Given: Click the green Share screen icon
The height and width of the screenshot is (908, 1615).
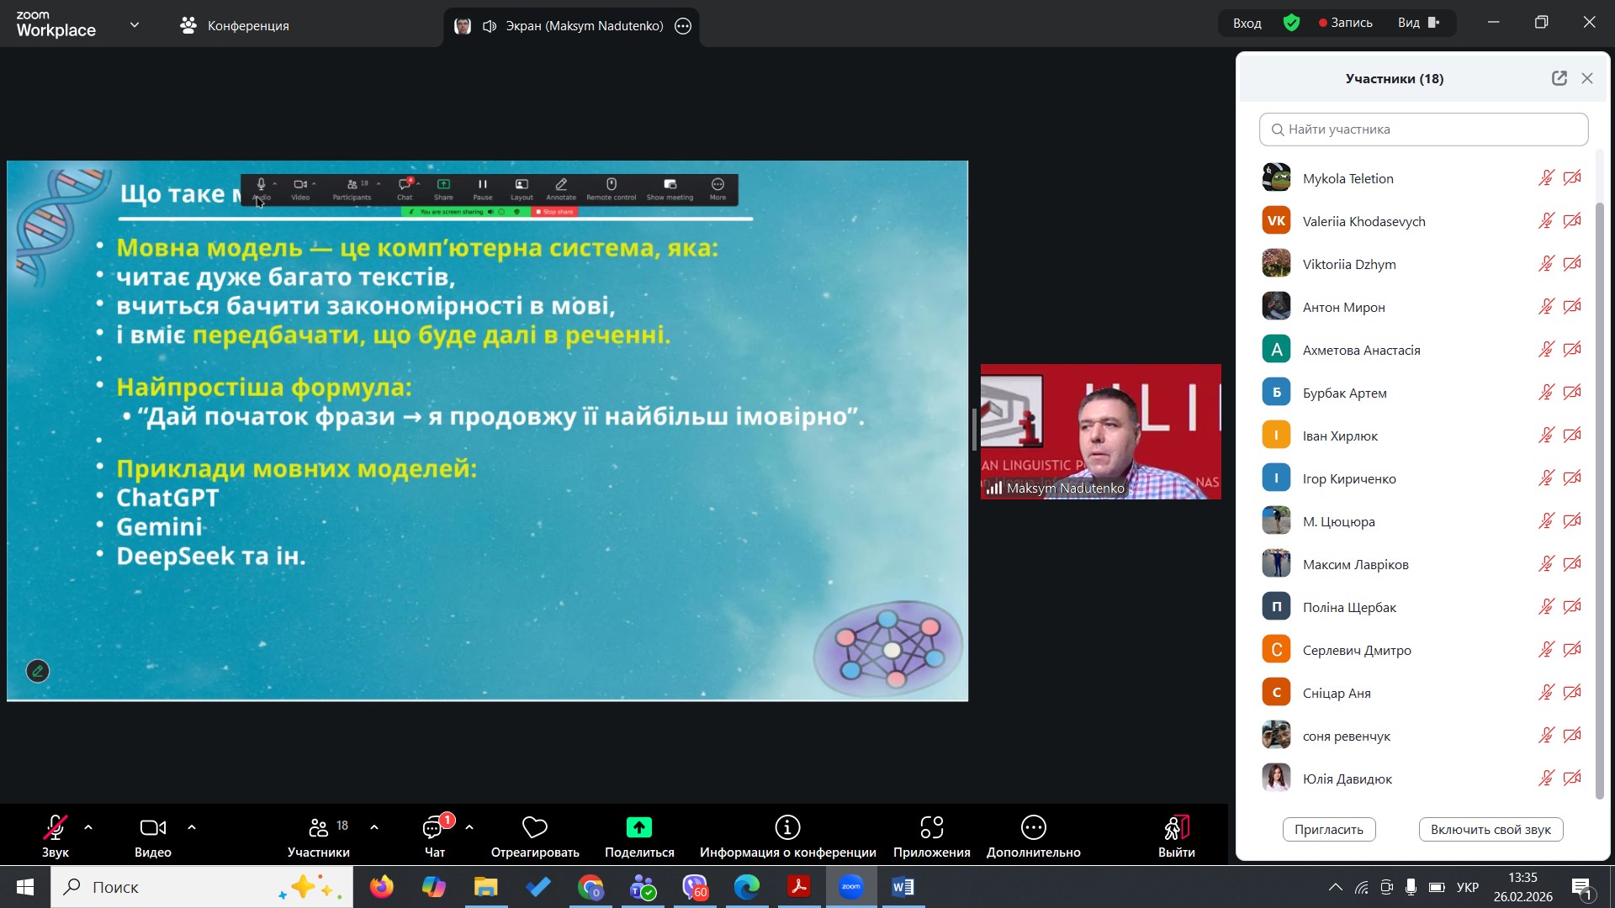Looking at the screenshot, I should pyautogui.click(x=639, y=828).
